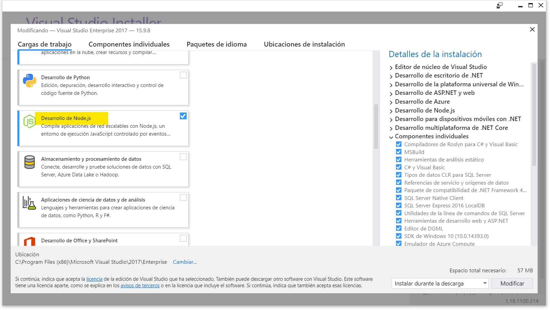Uncheck C# y Visual Basic component
Image resolution: width=550 pixels, height=310 pixels.
pyautogui.click(x=399, y=167)
